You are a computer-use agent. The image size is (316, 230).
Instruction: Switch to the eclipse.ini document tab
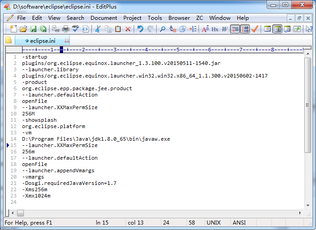[x=42, y=41]
